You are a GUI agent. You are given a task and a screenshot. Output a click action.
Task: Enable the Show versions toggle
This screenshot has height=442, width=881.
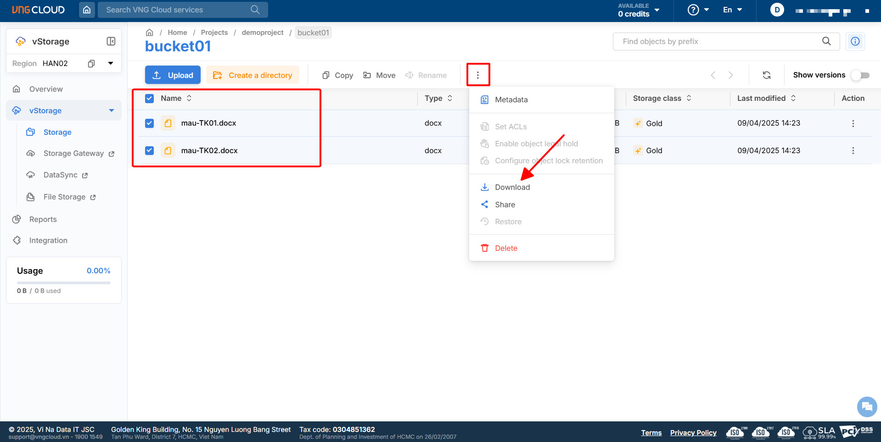[860, 75]
